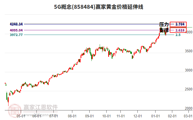193x120 pixels.
Task: Click the 10-01 date label
Action: tap(107, 116)
